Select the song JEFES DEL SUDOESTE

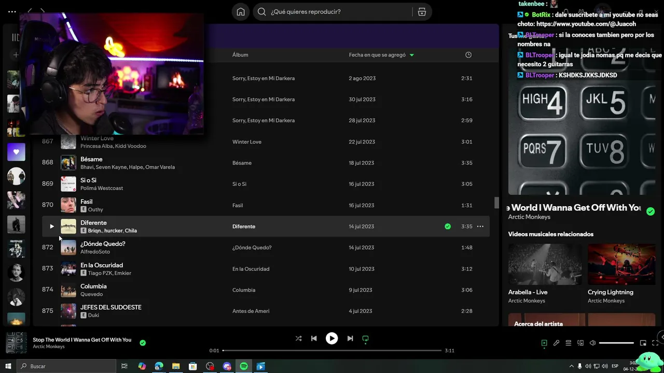pos(111,307)
